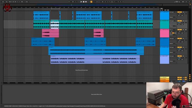Screen dimensions: 192x108
Task: Set pink track monitor to Off
Action: 175,33
